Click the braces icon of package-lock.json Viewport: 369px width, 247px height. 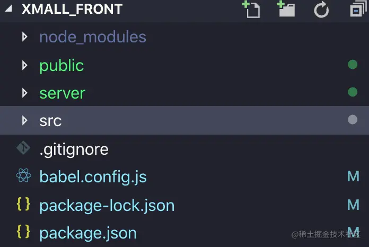pyautogui.click(x=23, y=204)
